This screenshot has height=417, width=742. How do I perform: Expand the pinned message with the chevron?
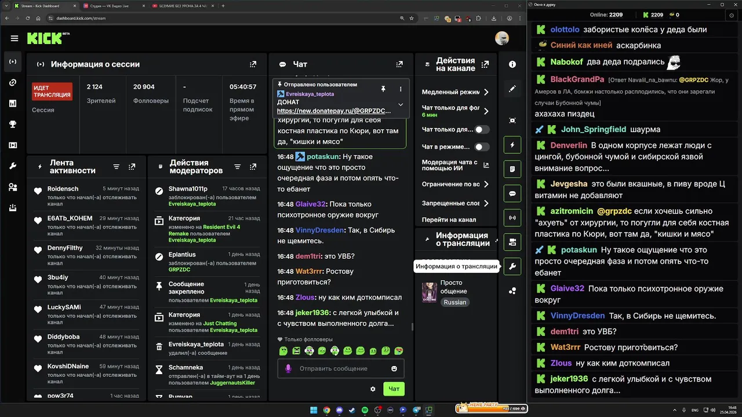401,105
